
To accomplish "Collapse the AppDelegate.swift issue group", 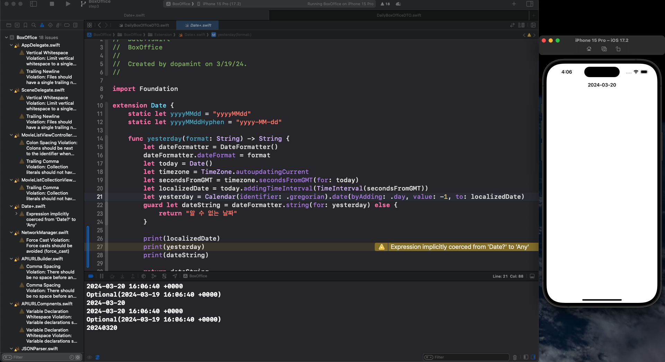I will click(11, 45).
